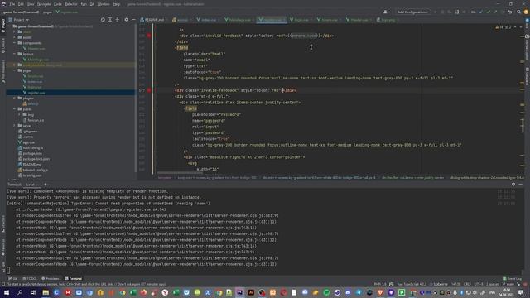The height and width of the screenshot is (298, 530).
Task: Open the Windows Start menu
Action: point(7,292)
